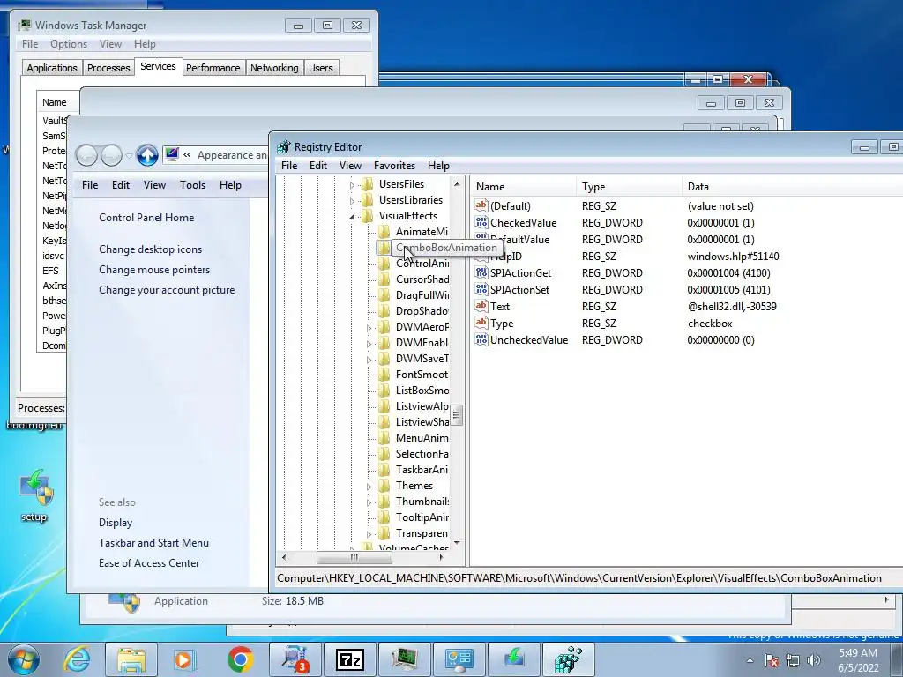Switch to Networking tab in Task Manager
This screenshot has width=903, height=677.
click(274, 68)
